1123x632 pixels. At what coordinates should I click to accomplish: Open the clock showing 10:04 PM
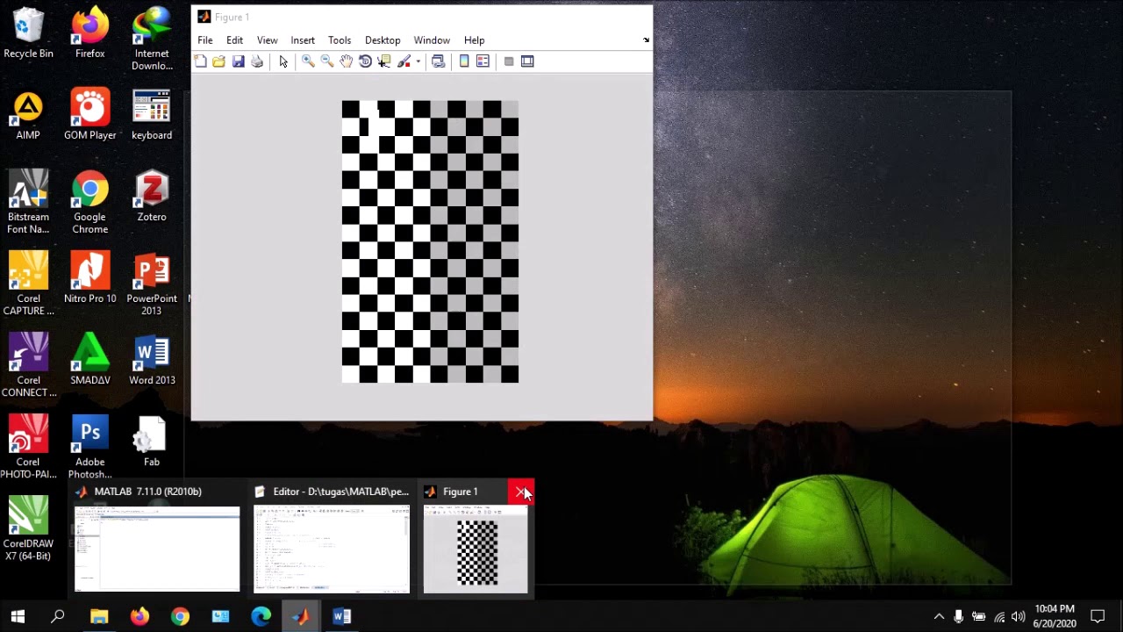1055,616
